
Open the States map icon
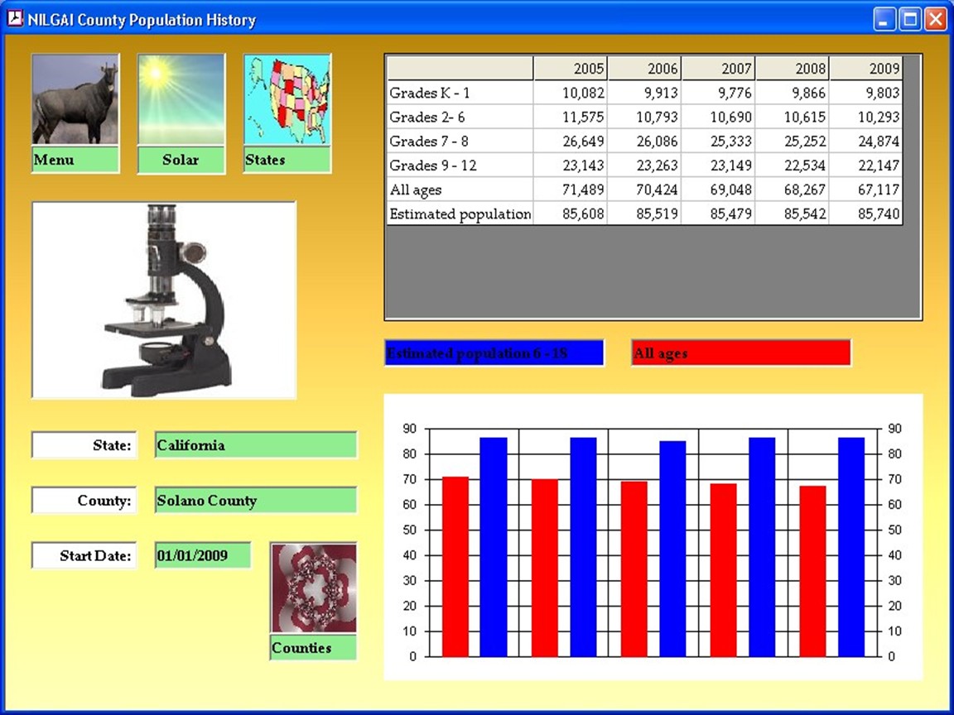[287, 100]
